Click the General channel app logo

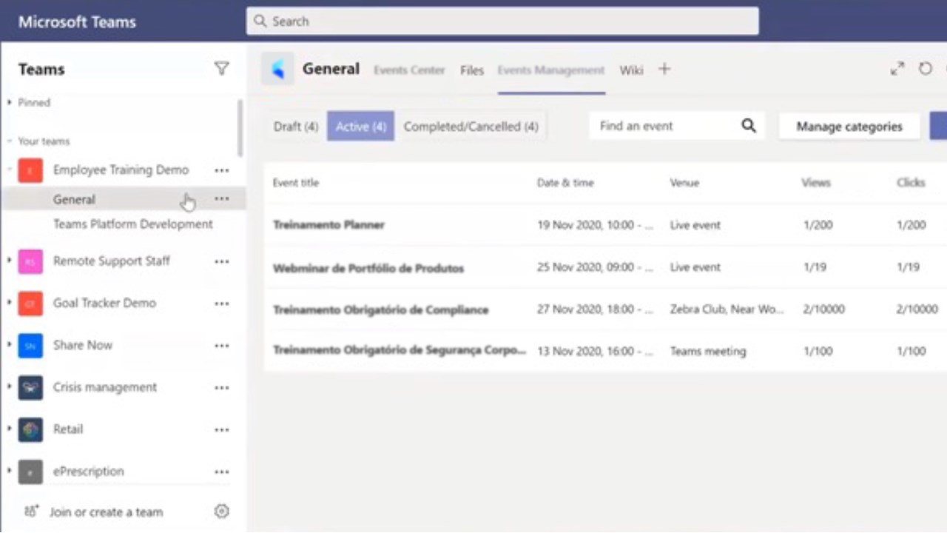[x=278, y=70]
